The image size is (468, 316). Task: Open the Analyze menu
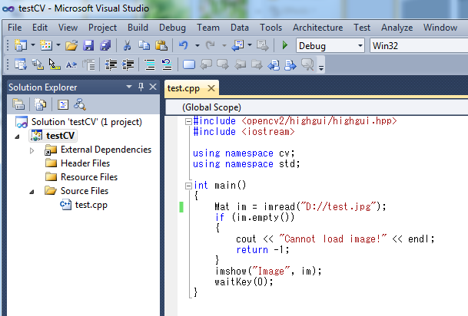coord(397,28)
